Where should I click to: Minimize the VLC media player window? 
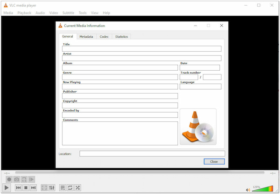246,5
